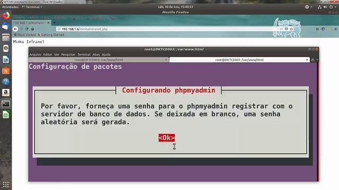Click the Amazon dock icon
This screenshot has height=190, width=339.
point(6,93)
